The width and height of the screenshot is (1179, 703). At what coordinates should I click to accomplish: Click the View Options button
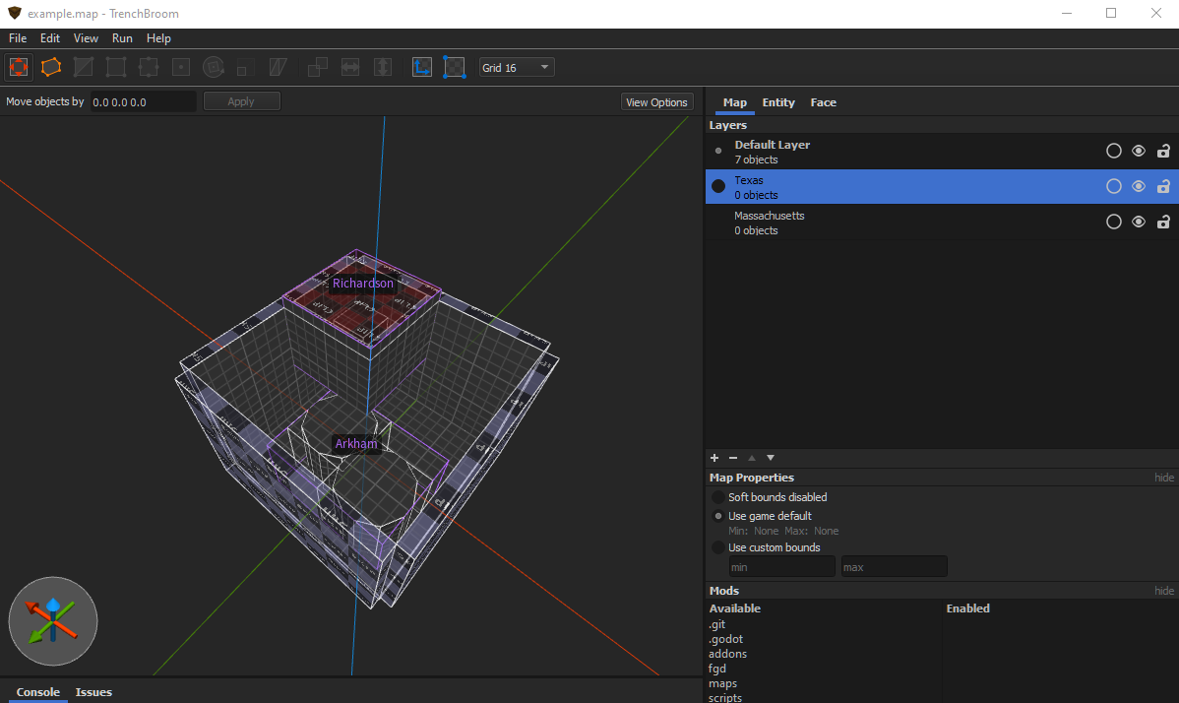(x=656, y=102)
